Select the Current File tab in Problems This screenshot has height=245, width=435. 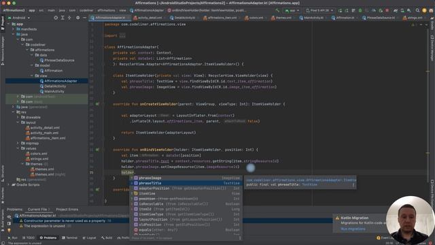[x=39, y=210]
